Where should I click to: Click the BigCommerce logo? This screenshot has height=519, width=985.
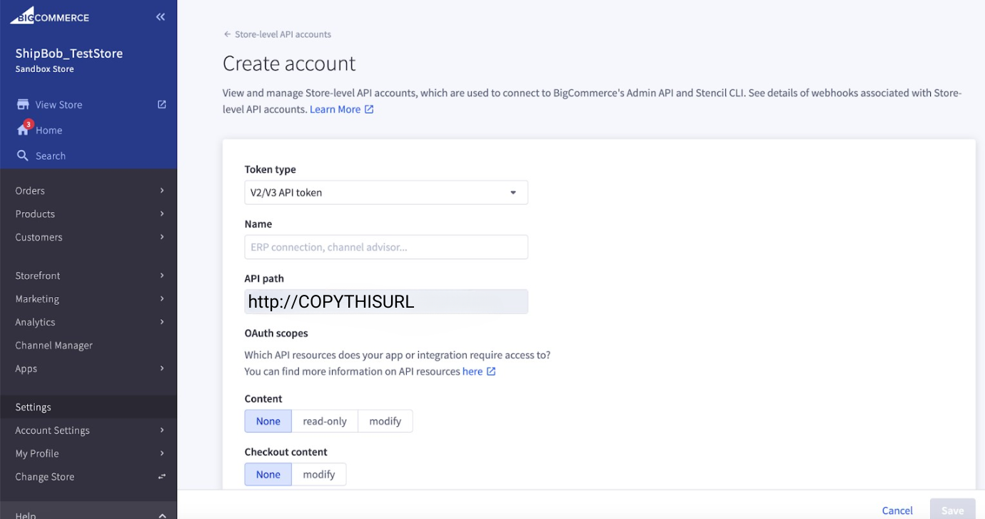[49, 16]
